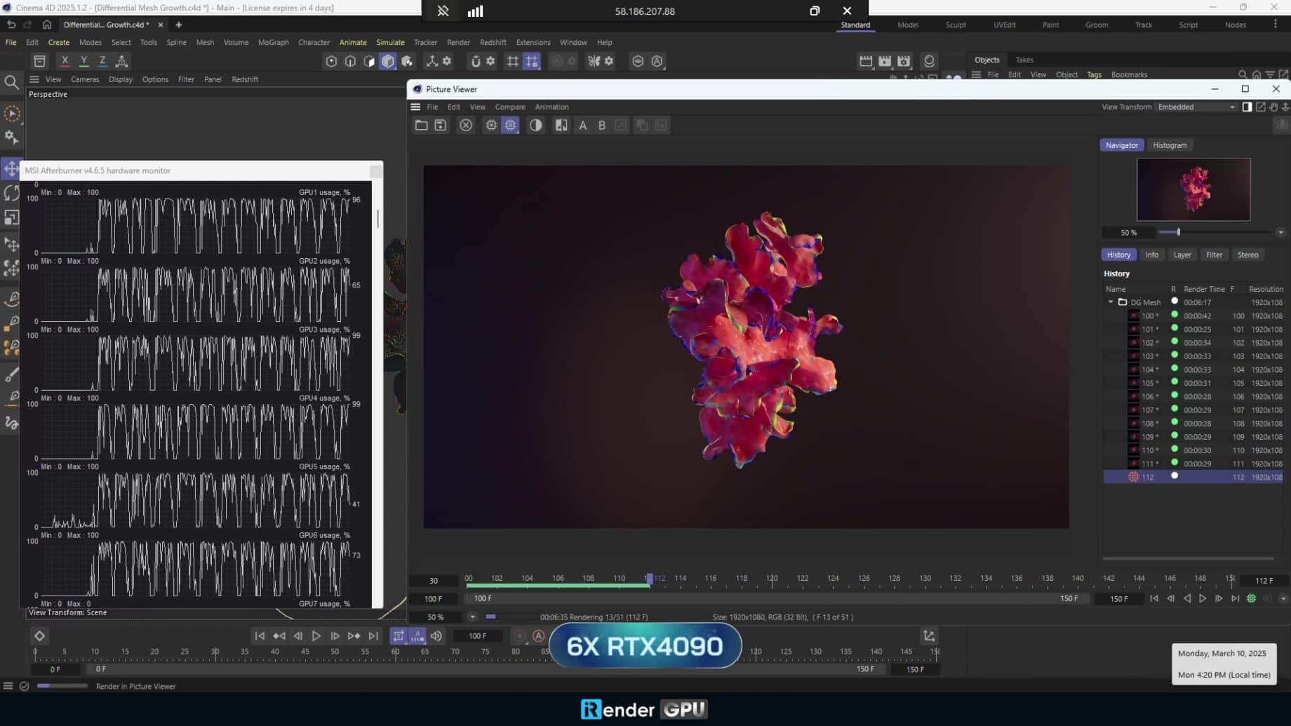This screenshot has width=1291, height=726.
Task: Click the Histogram panel's History button
Action: coord(1118,255)
